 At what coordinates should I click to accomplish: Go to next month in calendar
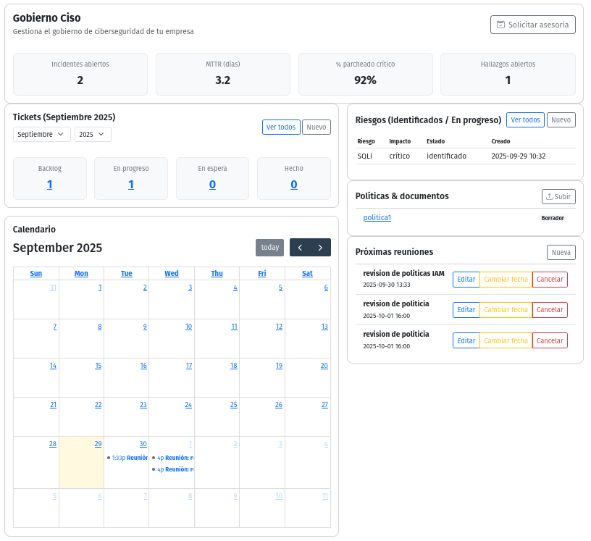320,248
